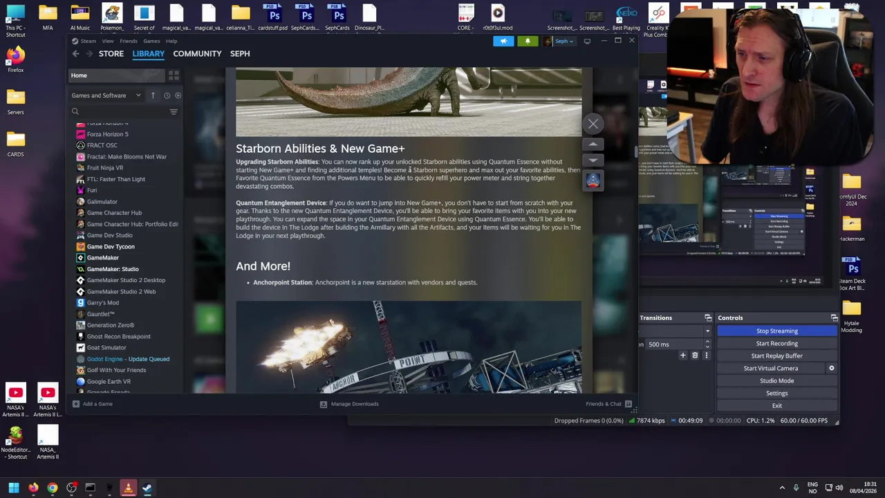
Task: Close the news overlay with X button
Action: [x=593, y=124]
